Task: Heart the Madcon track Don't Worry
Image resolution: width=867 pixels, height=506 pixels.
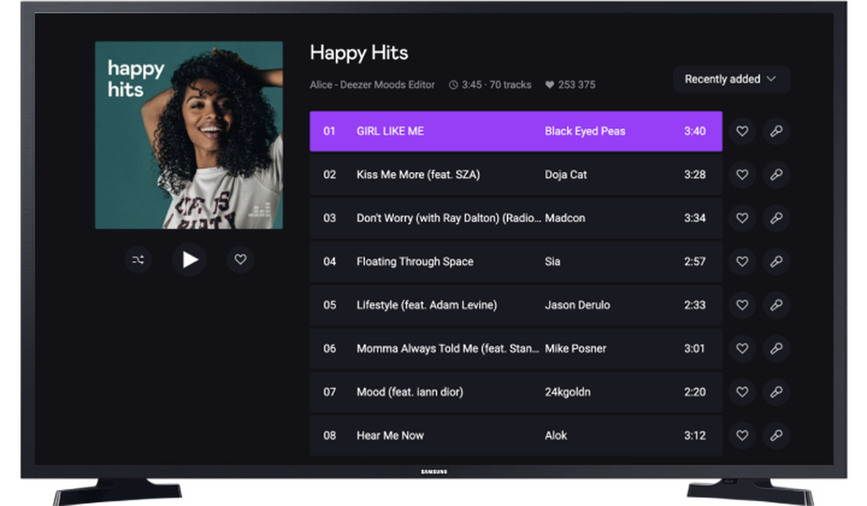Action: 742,218
